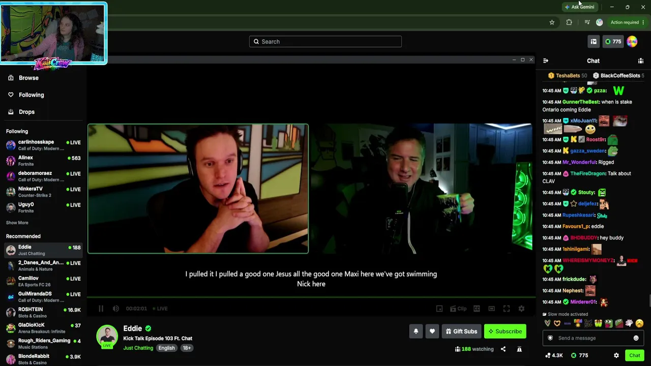Open Mr_Wonderful's chat username
The image size is (651, 366).
(579, 163)
